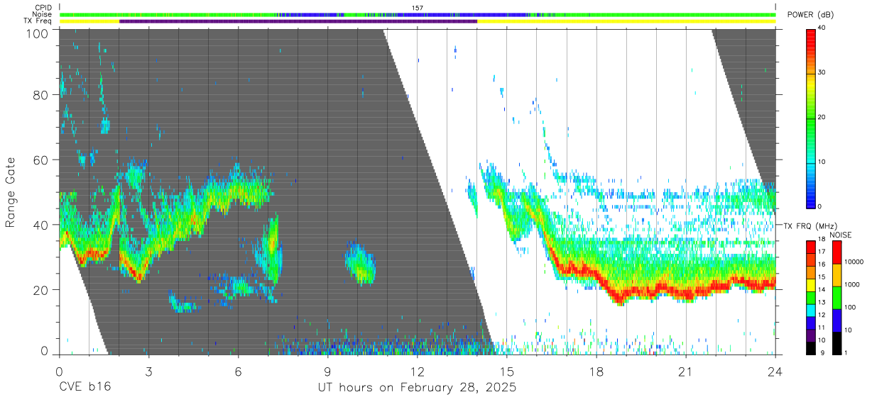Click the noise scale value 1000
The height and width of the screenshot is (402, 872).
coord(851,284)
